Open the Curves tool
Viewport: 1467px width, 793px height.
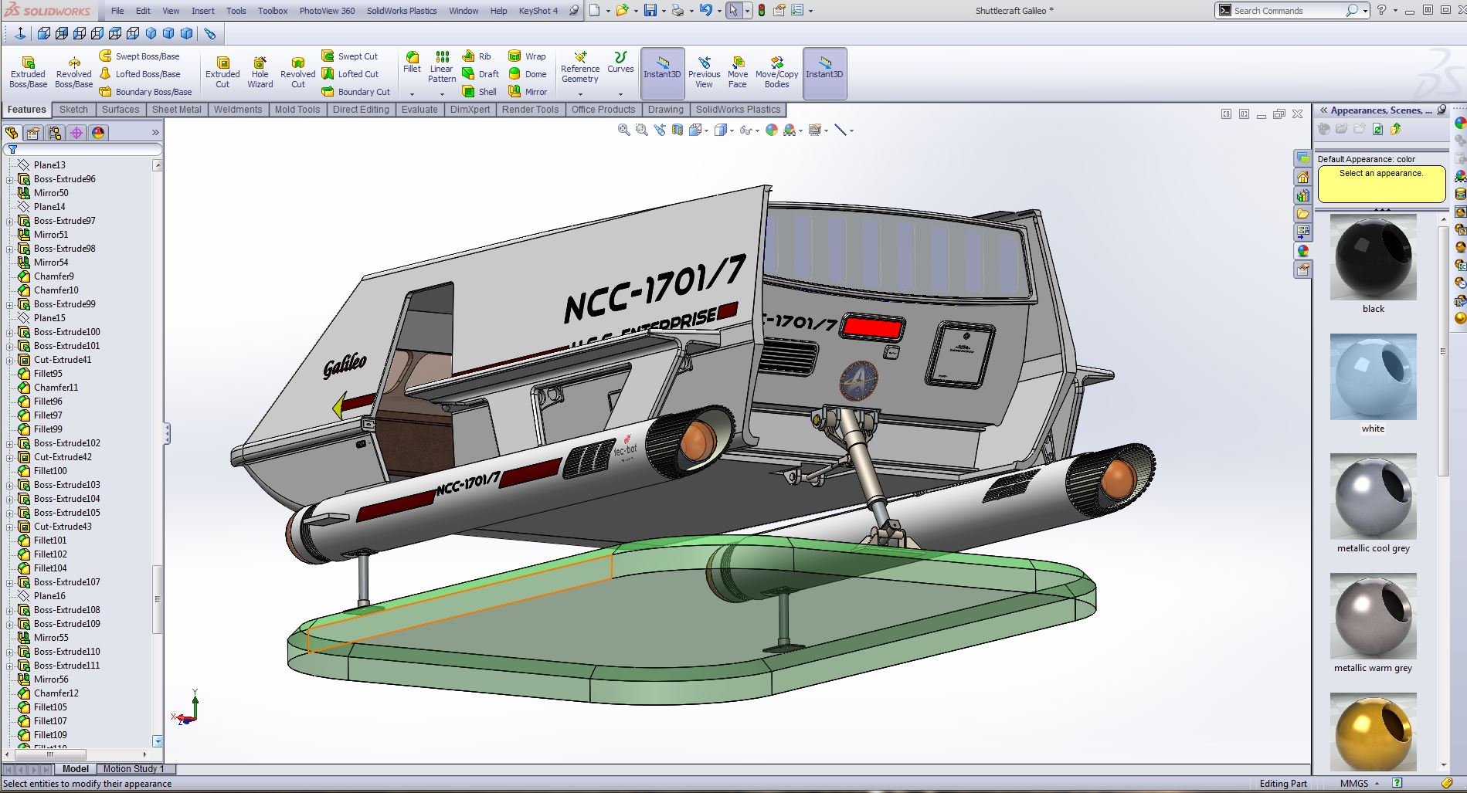(x=620, y=63)
